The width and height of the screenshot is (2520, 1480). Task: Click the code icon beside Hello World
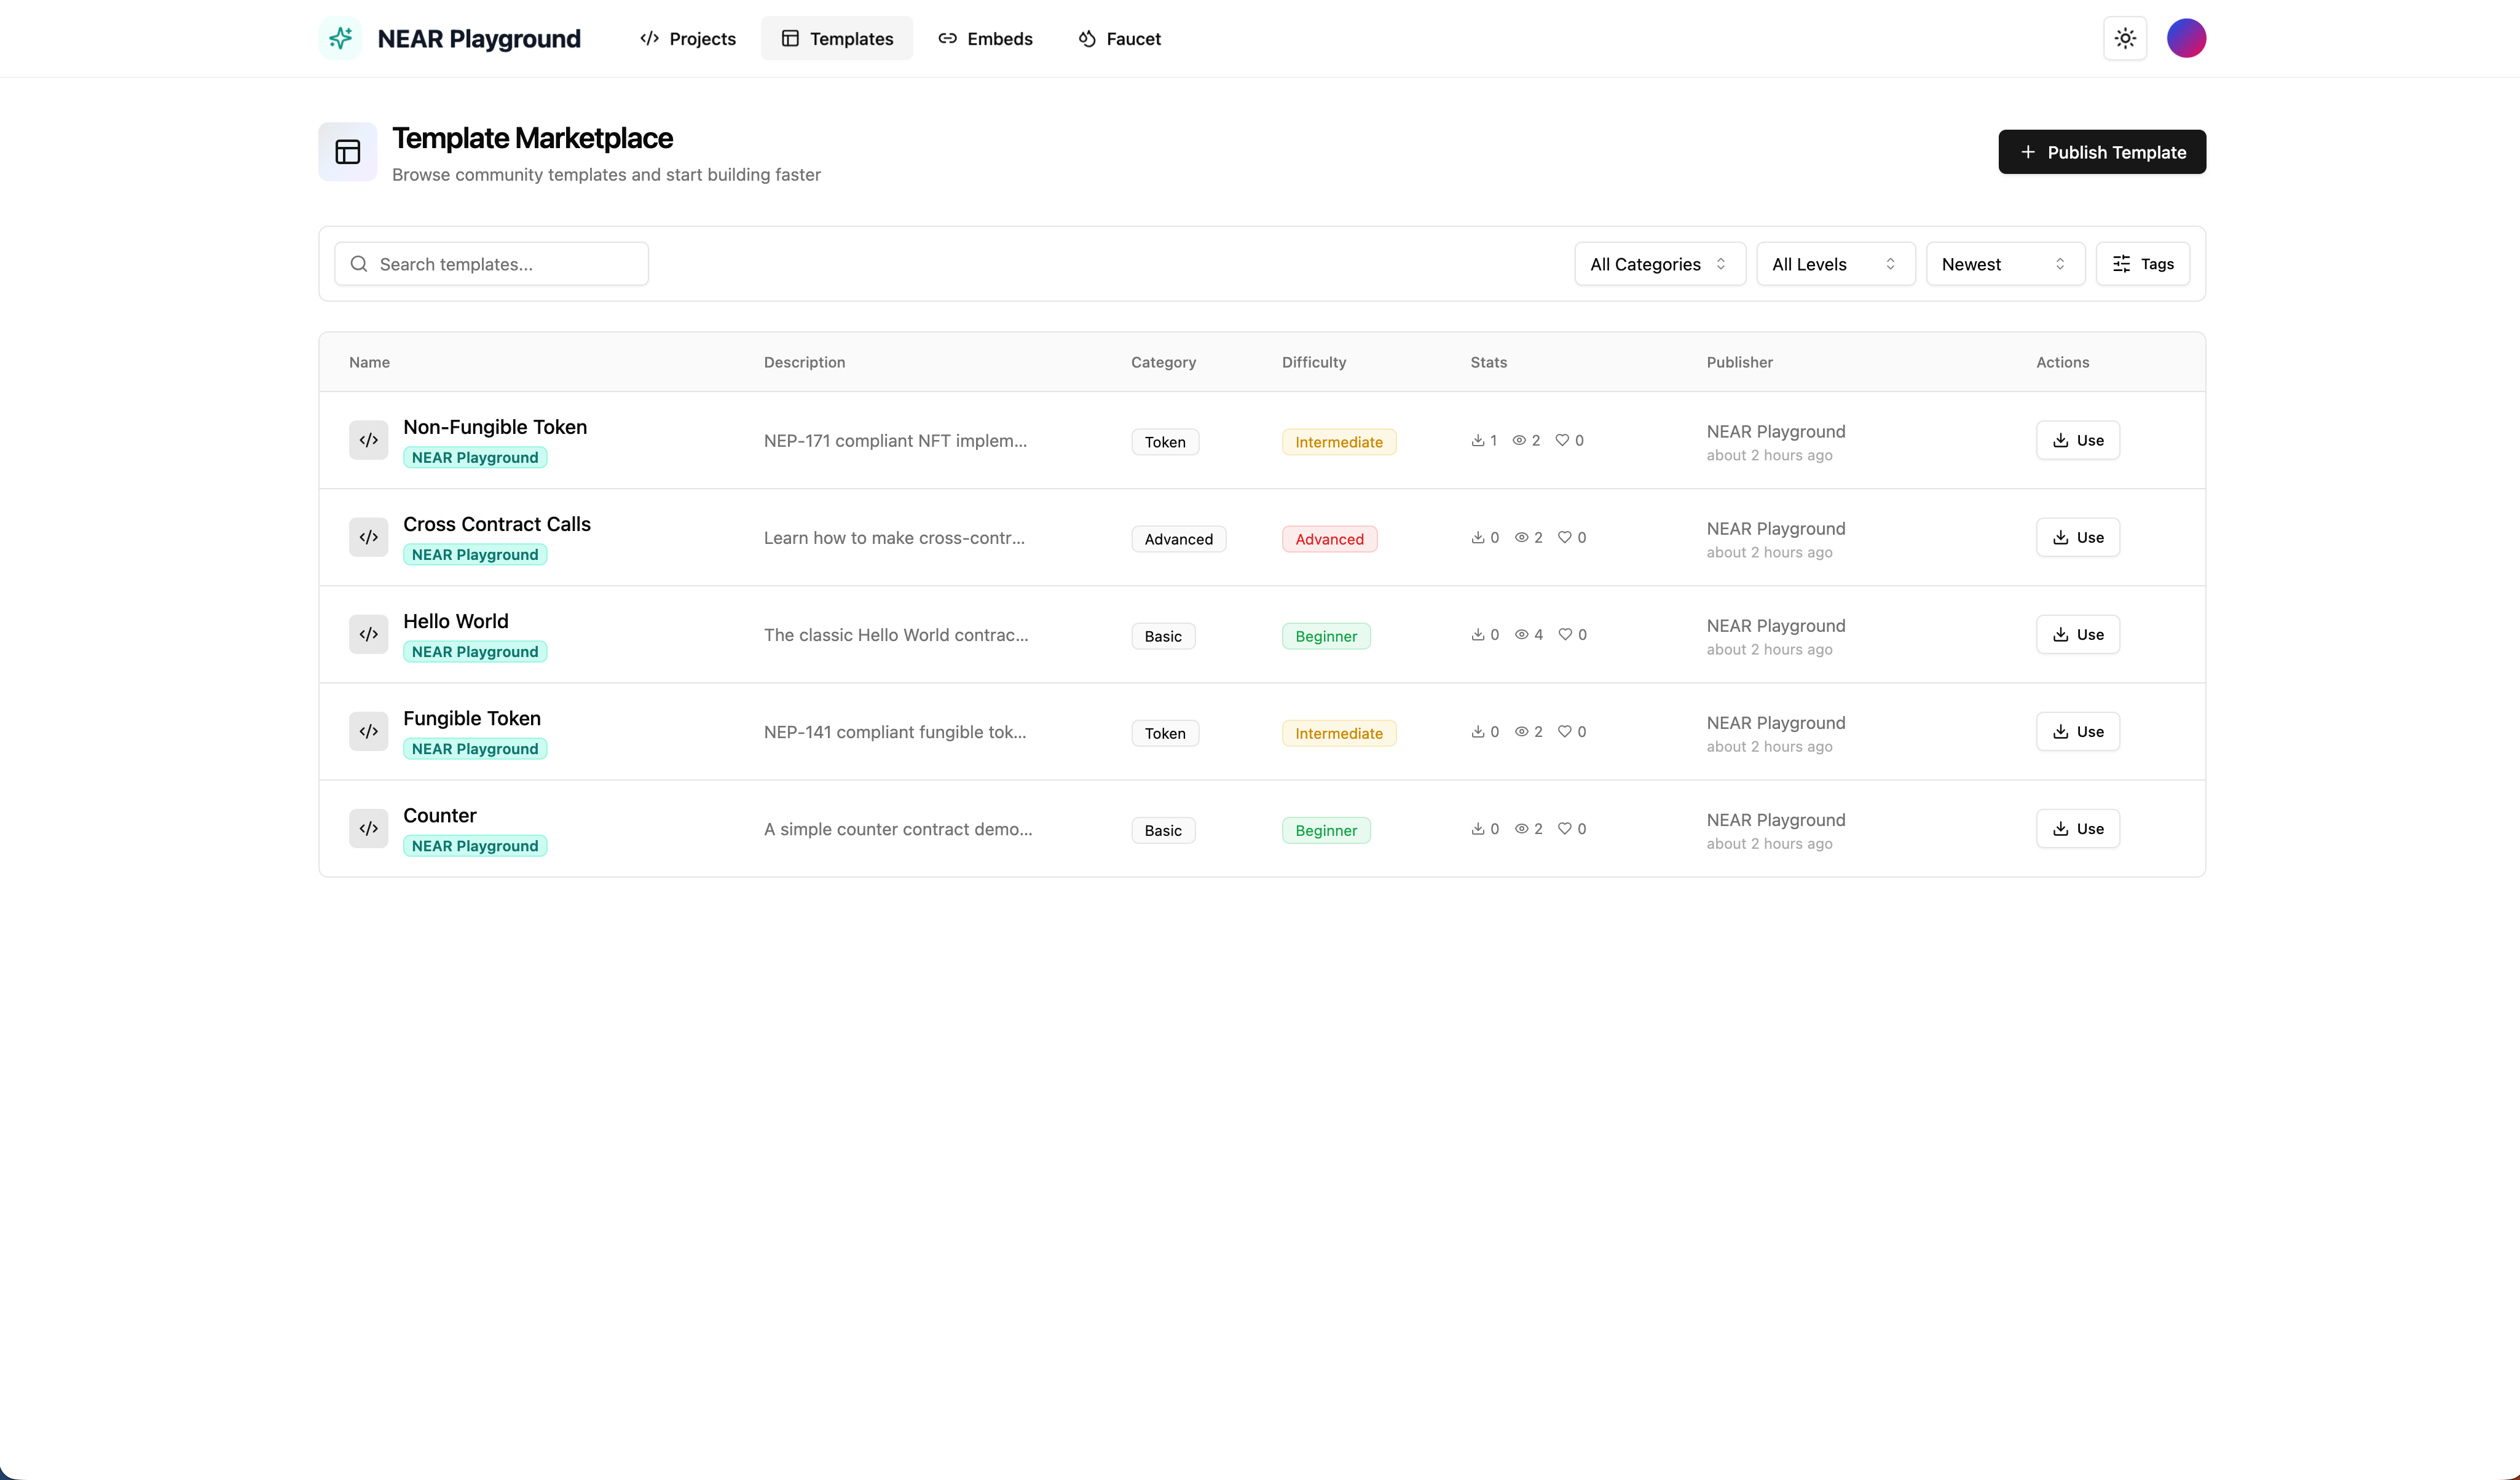[368, 634]
